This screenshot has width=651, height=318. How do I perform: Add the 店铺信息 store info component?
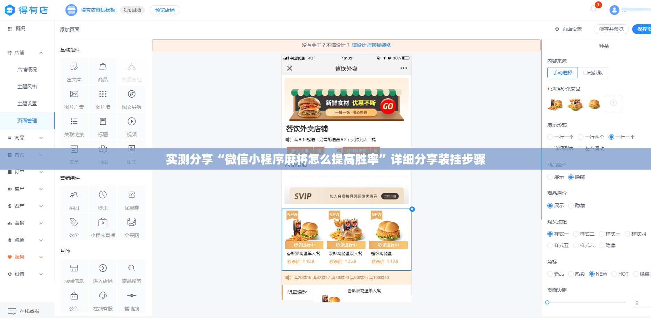click(74, 273)
